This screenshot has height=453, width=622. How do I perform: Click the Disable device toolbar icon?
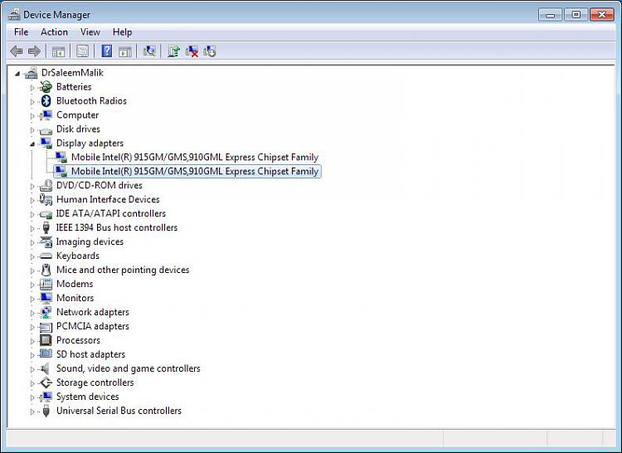click(x=210, y=51)
